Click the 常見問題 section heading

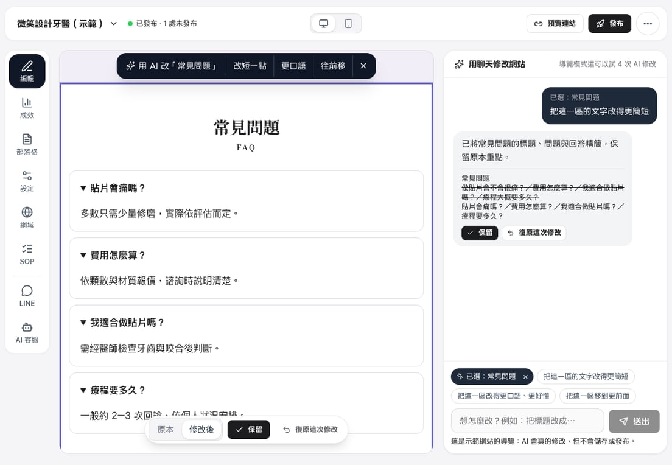pos(247,128)
